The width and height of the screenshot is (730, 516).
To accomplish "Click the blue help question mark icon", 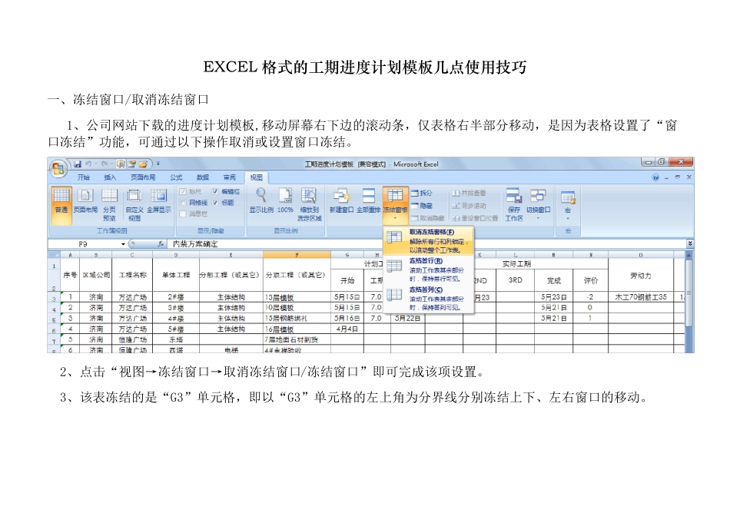I will (x=655, y=177).
